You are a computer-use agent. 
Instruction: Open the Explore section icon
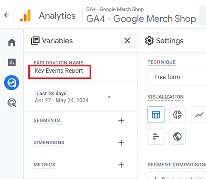12,82
